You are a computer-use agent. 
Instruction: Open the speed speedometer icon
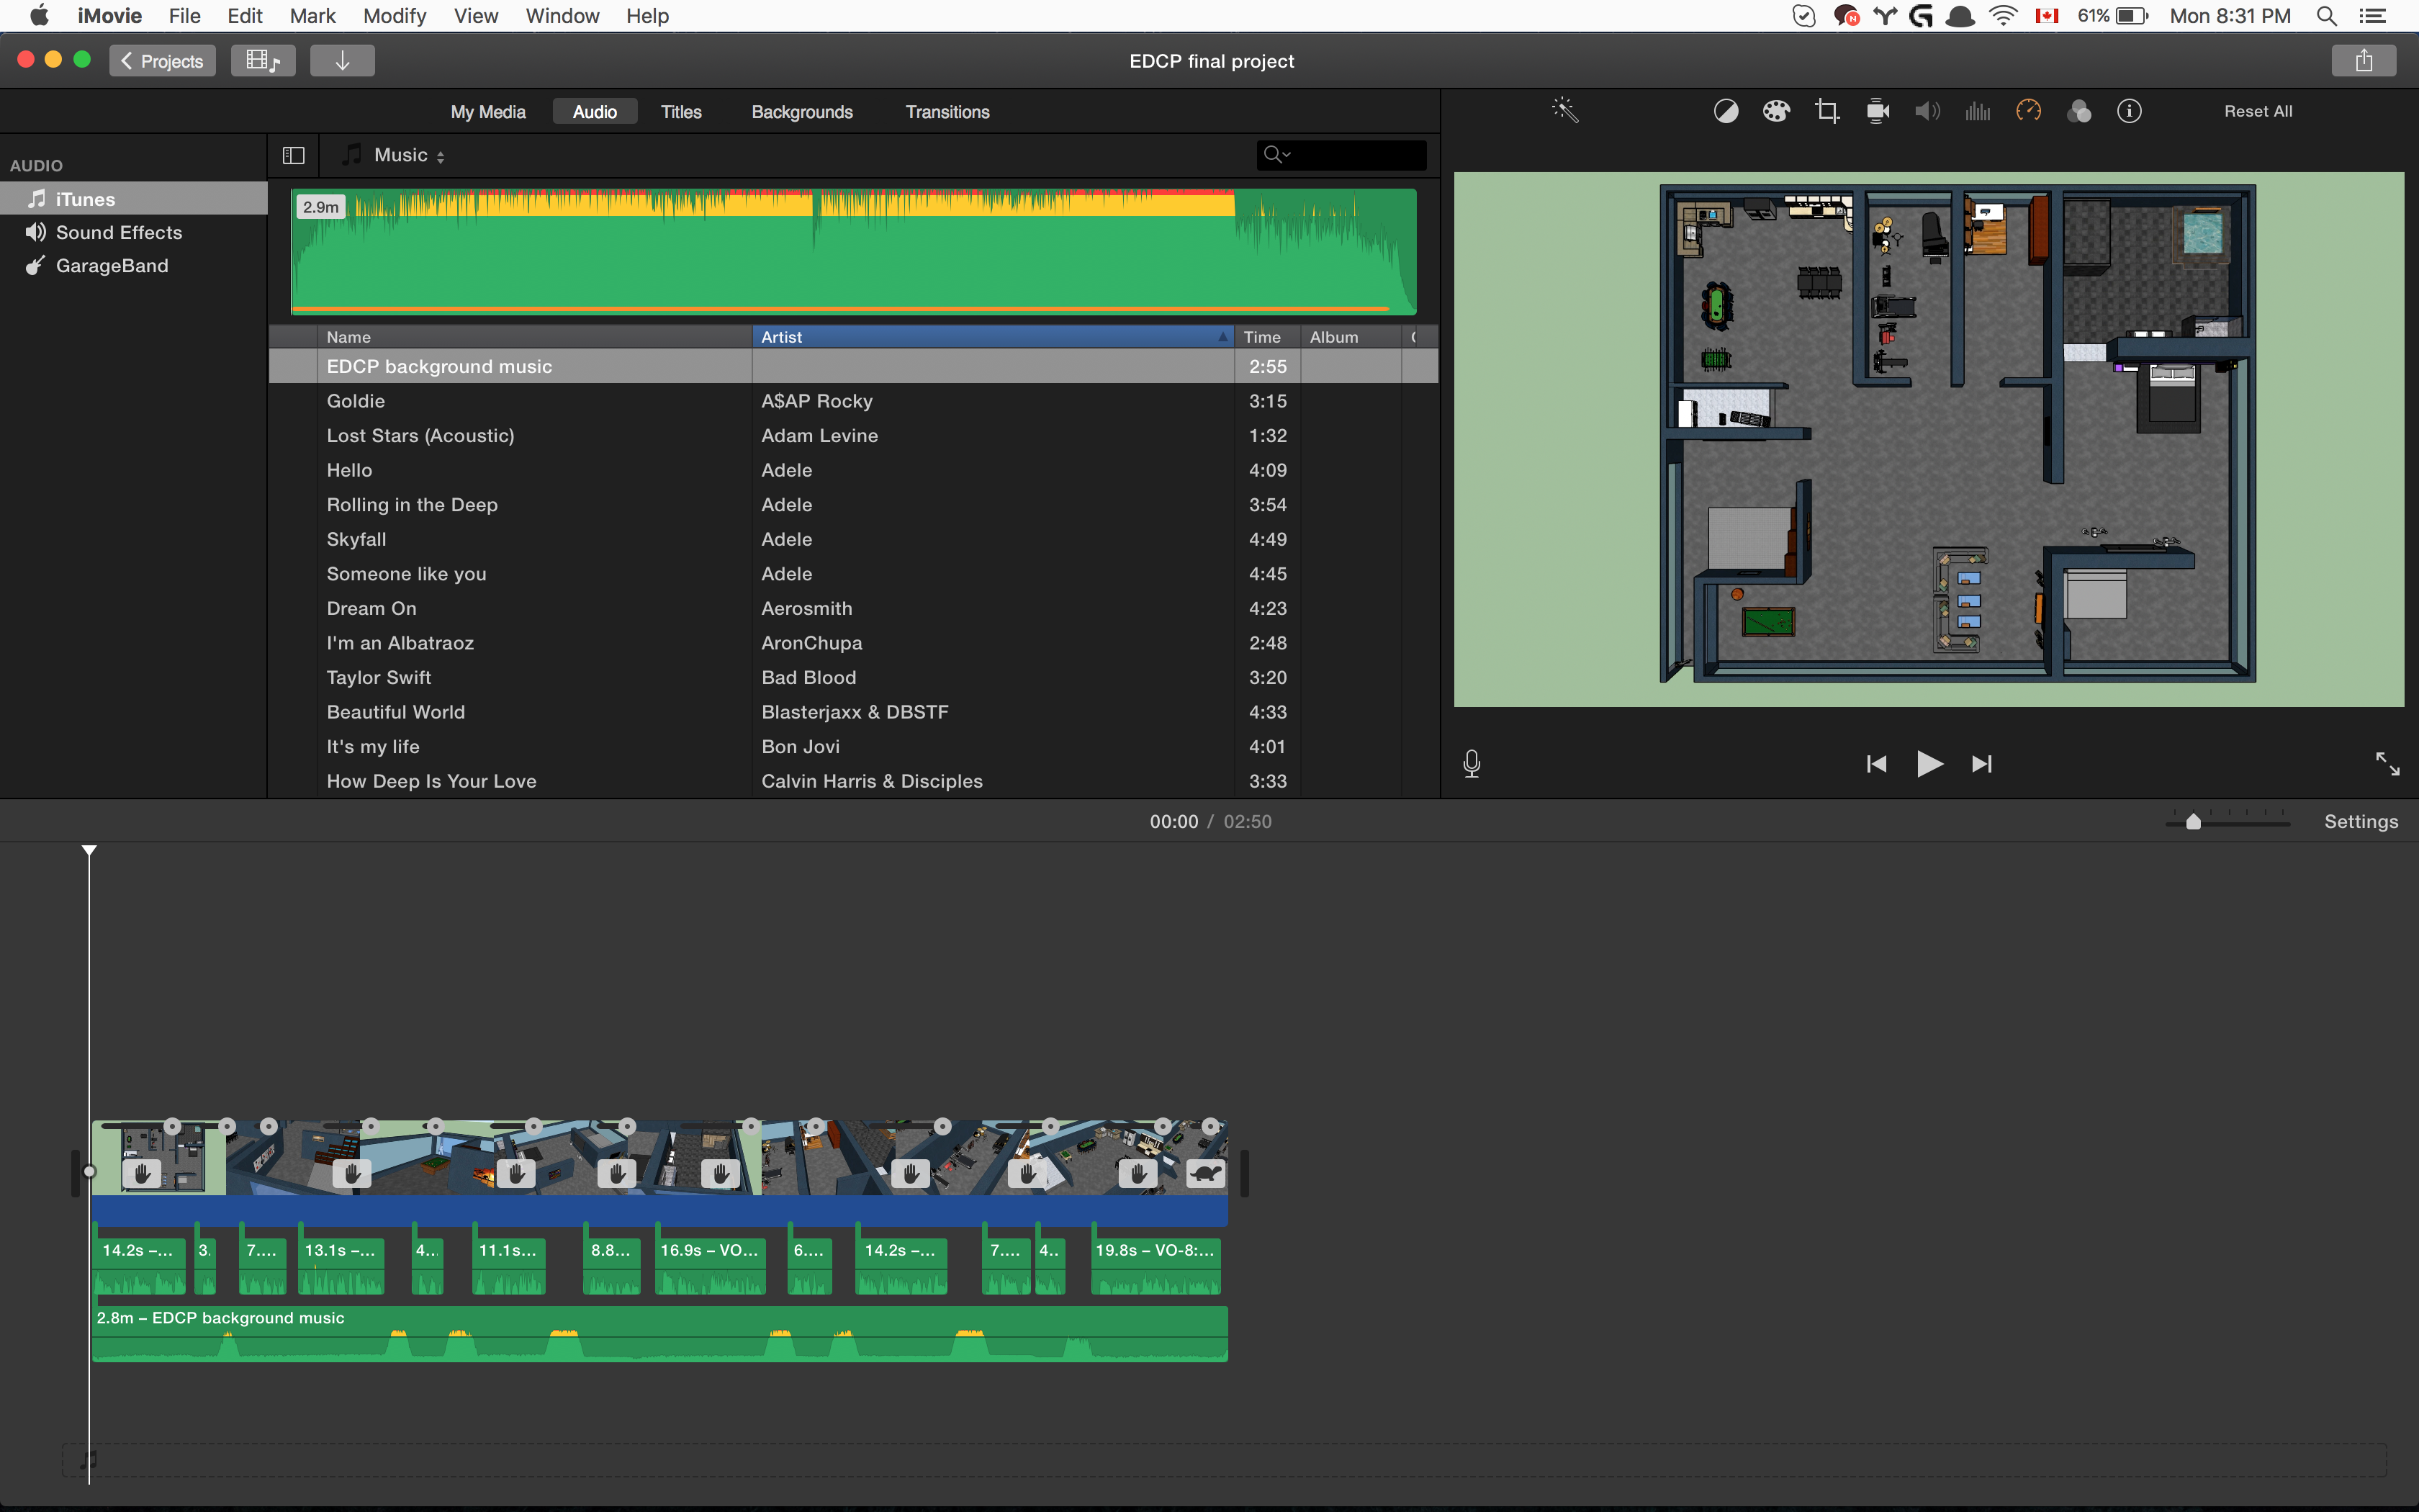(x=2028, y=111)
